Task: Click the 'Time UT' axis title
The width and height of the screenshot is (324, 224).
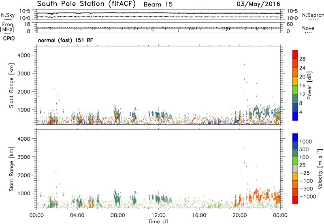Action: (x=158, y=222)
